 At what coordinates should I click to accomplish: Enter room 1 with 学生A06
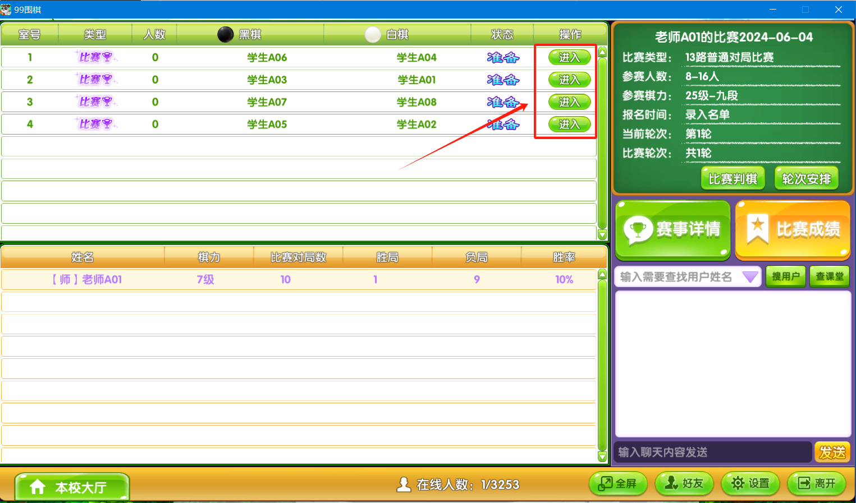click(569, 57)
